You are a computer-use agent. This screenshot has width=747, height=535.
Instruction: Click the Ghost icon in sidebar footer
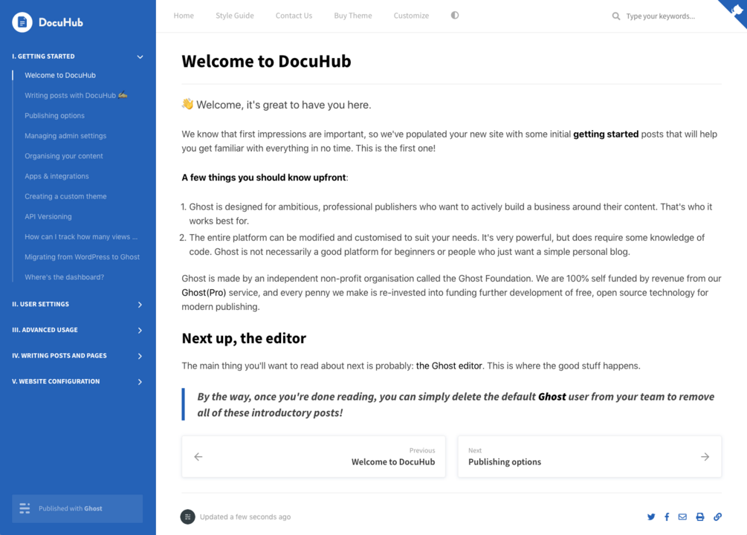click(x=25, y=508)
